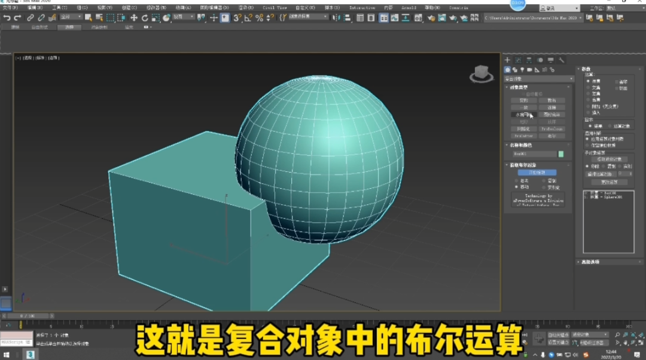Click the Undo arrow icon
Image resolution: width=646 pixels, height=360 pixels.
[x=7, y=18]
